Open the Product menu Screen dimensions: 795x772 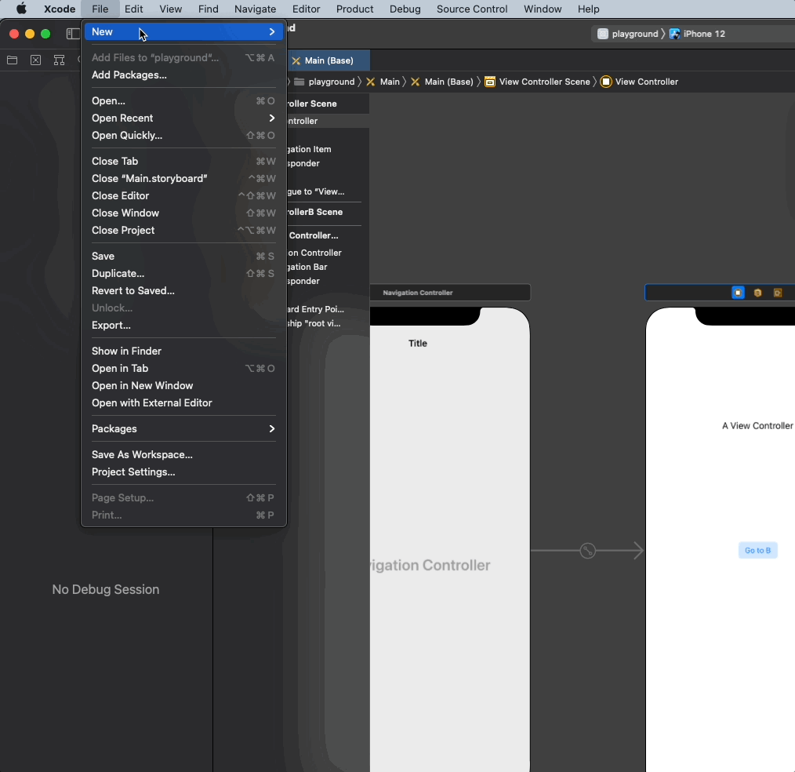354,9
